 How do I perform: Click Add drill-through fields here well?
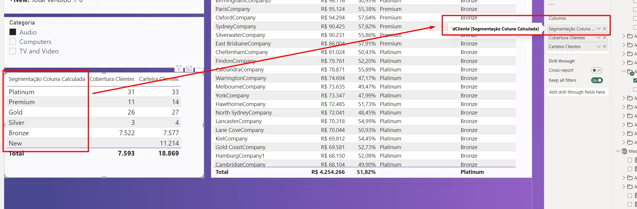(x=577, y=92)
